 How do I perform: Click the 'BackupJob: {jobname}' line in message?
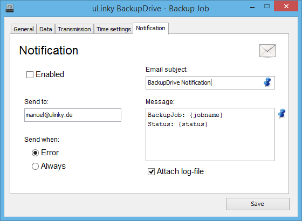pyautogui.click(x=185, y=115)
